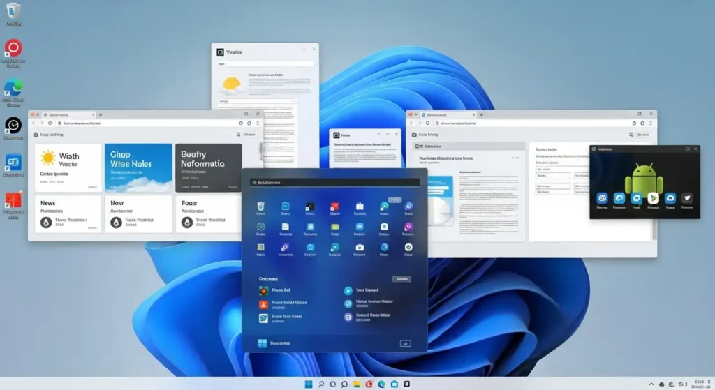Open the three-dot menu in document browser
Screen dimensions: 715x390
point(651,123)
